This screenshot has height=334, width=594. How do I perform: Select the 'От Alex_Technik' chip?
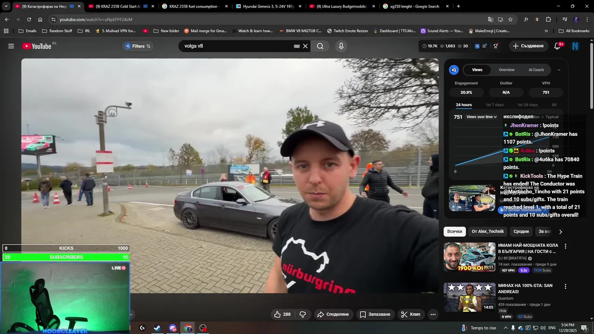[488, 231]
